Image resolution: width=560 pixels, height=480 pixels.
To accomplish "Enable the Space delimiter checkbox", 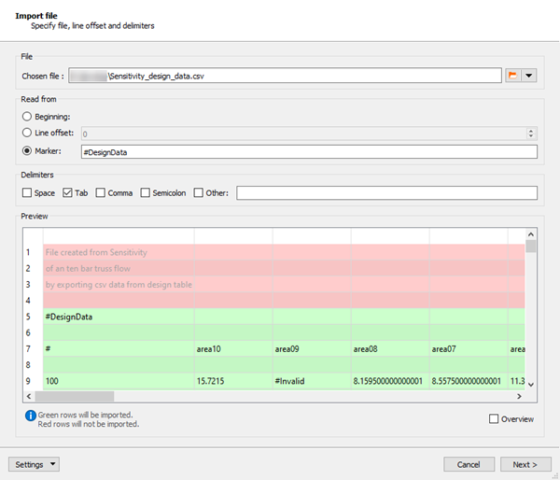I will click(27, 193).
